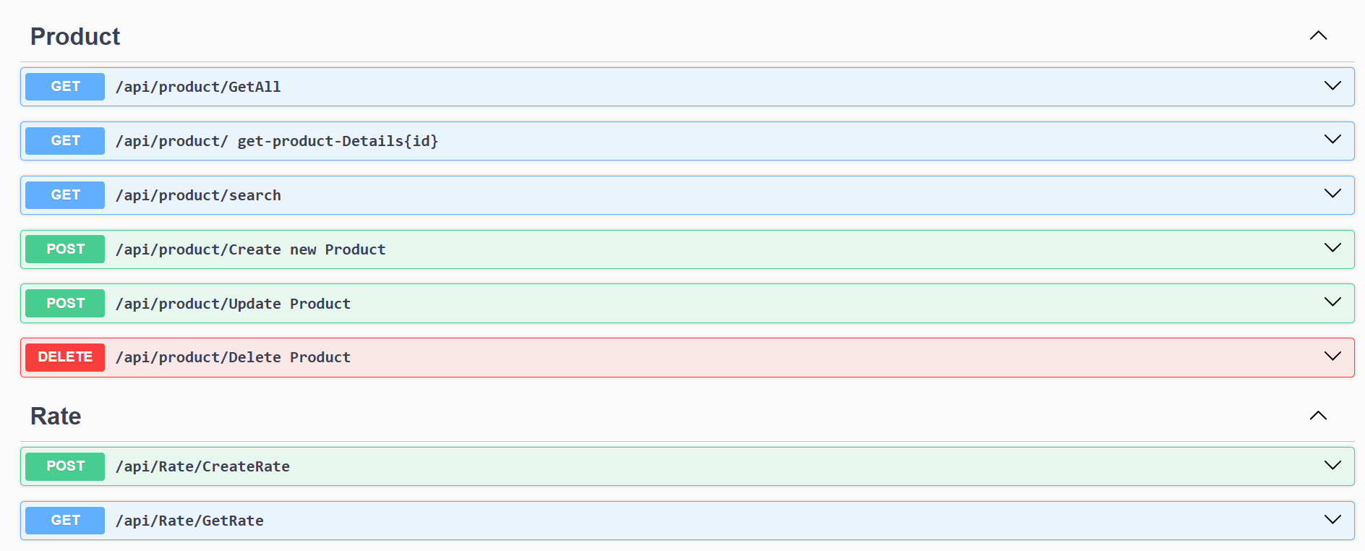Click the GET badge for product search

pos(65,195)
